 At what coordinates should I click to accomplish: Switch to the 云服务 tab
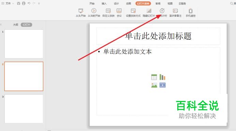182,3
